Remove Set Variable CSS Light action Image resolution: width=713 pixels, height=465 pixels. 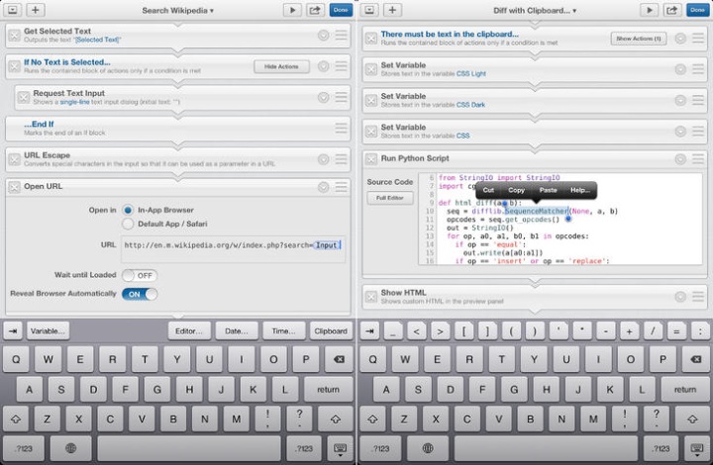click(x=371, y=69)
